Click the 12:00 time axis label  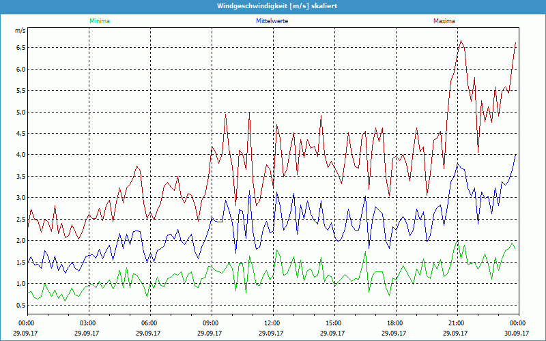[273, 323]
